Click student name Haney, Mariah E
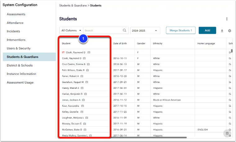The height and width of the screenshot is (142, 236). (x=70, y=88)
